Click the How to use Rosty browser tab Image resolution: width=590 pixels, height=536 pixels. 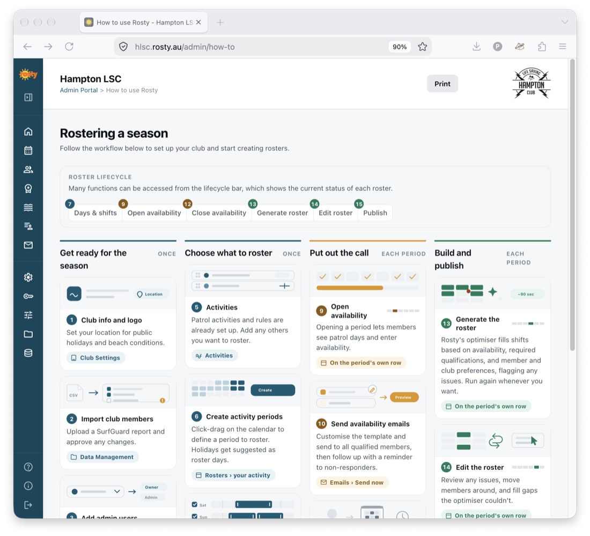143,23
